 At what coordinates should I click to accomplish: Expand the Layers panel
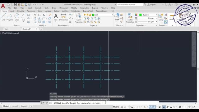[94, 25]
